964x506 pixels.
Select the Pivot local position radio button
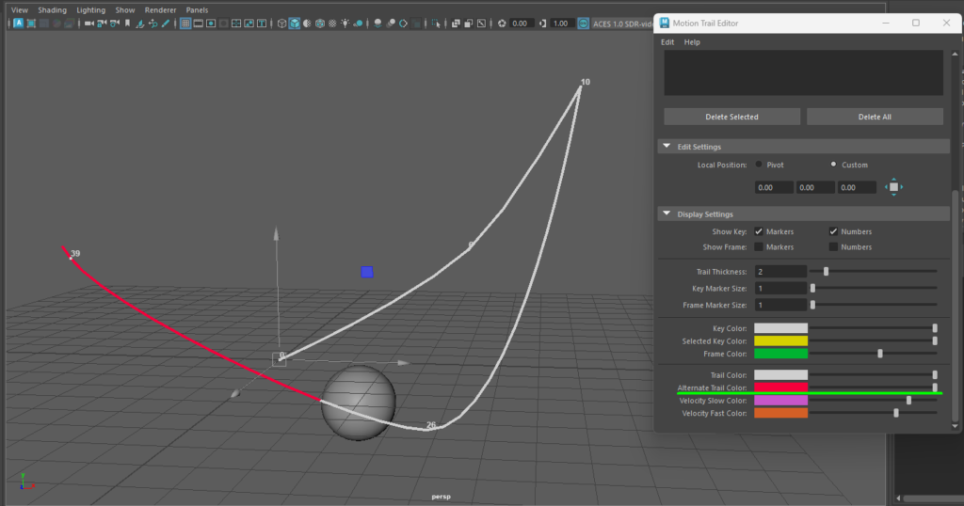[759, 165]
